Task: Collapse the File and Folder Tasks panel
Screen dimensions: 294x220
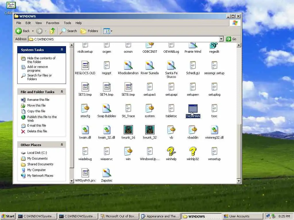Action: point(62,92)
